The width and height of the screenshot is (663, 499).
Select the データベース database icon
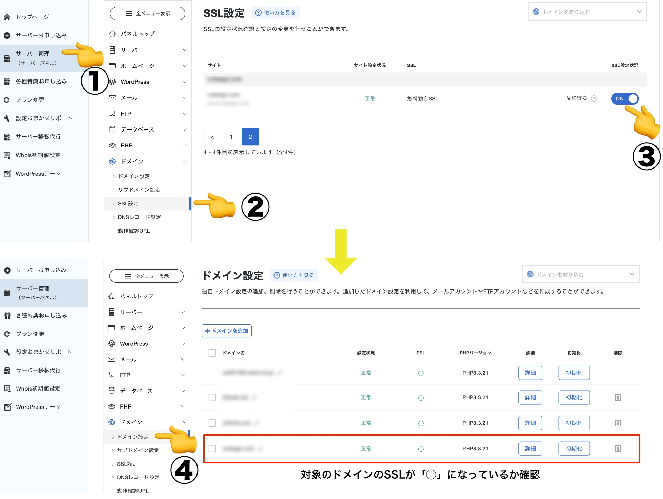112,129
